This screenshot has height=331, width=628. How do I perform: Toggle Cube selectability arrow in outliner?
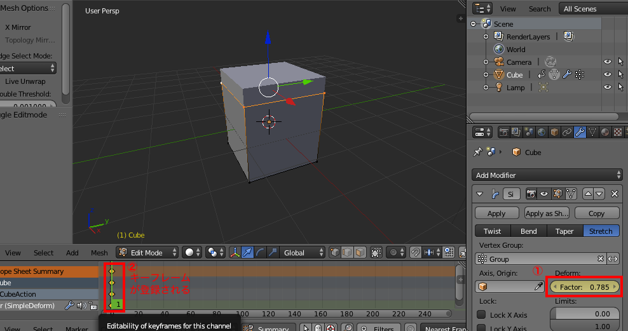point(621,74)
